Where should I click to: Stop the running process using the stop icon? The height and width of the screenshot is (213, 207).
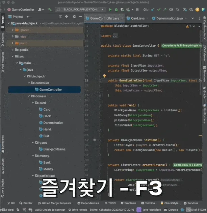(x=137, y=9)
